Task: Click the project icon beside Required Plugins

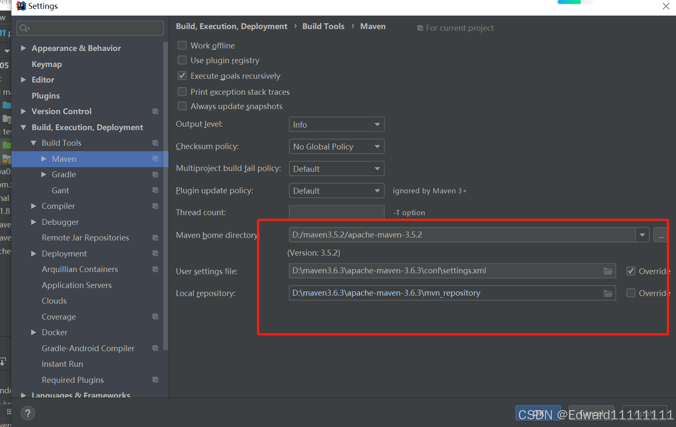Action: [155, 380]
